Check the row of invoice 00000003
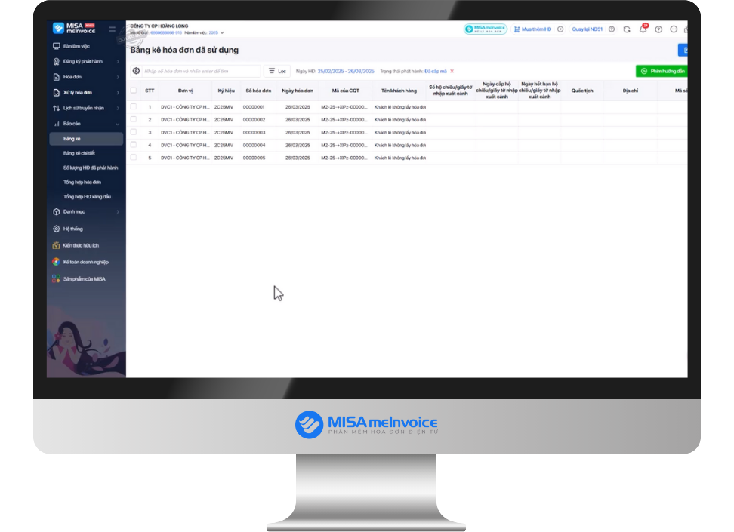734x532 pixels. (x=134, y=132)
